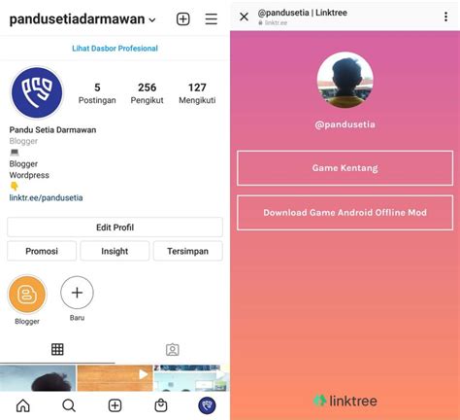Expand the pandusetiadarmawan account switcher chevron
Image resolution: width=460 pixels, height=420 pixels.
[x=152, y=20]
